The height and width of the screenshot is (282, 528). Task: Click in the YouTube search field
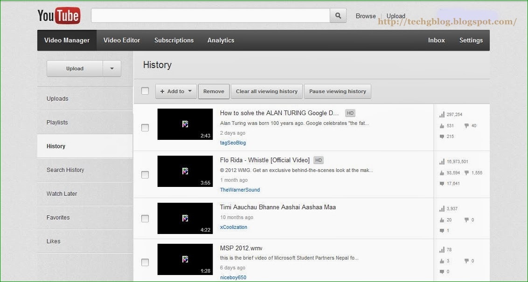[210, 15]
